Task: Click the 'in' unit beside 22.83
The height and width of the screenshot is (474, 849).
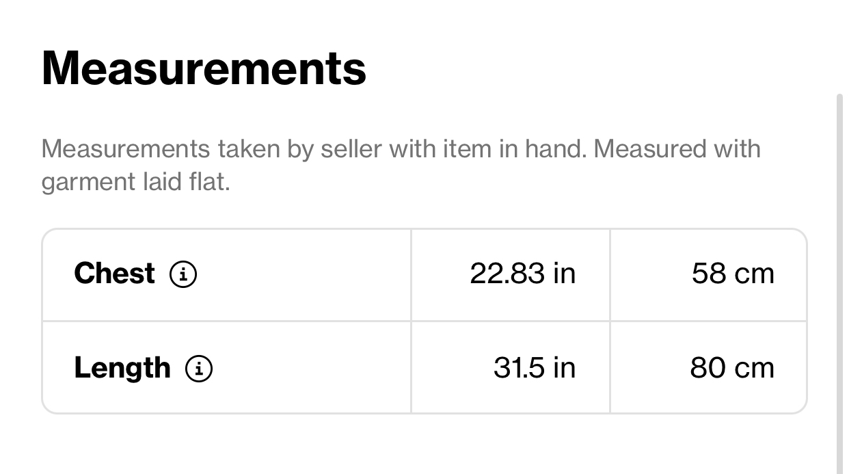Action: point(565,274)
